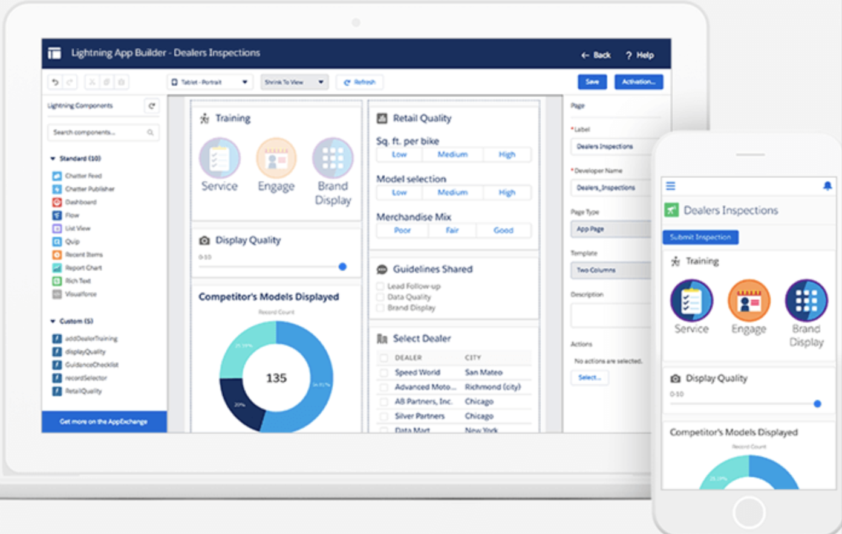Screen dimensions: 842x534
Task: Click the redo arrow in builder toolbar
Action: pyautogui.click(x=70, y=82)
